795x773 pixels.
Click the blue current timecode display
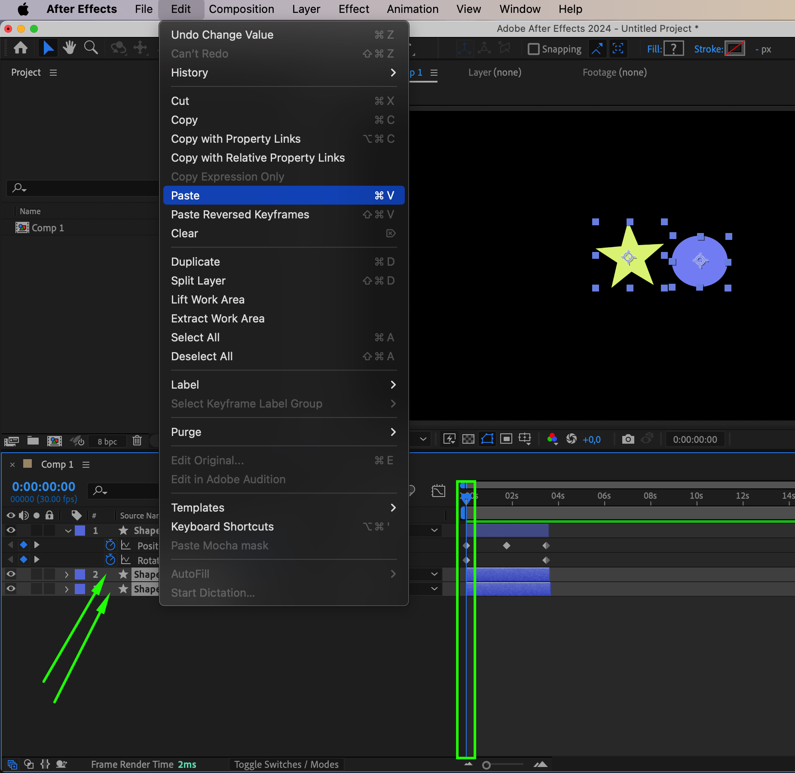pos(44,487)
